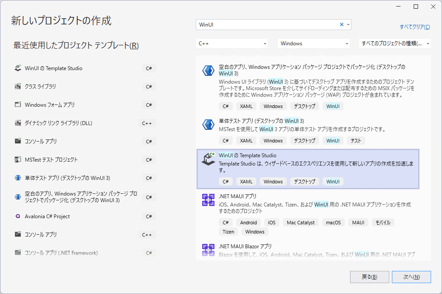
Task: Click the テスト tag on 単体テスト アプリ
Action: pyautogui.click(x=356, y=141)
